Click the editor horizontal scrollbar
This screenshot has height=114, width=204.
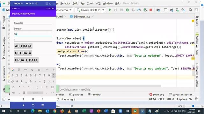tap(109, 86)
